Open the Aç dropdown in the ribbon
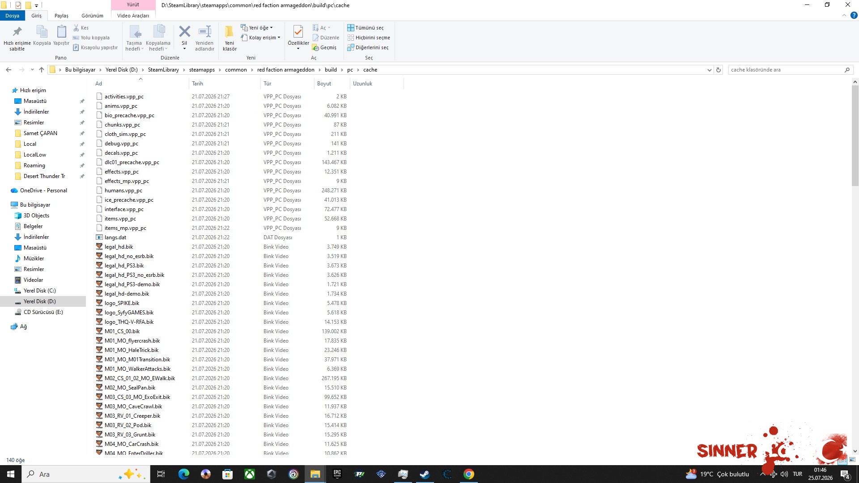The image size is (859, 483). [321, 28]
